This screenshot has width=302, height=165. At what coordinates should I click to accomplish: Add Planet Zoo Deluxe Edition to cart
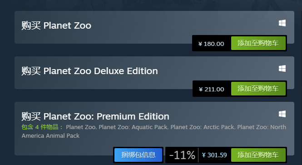(x=258, y=89)
